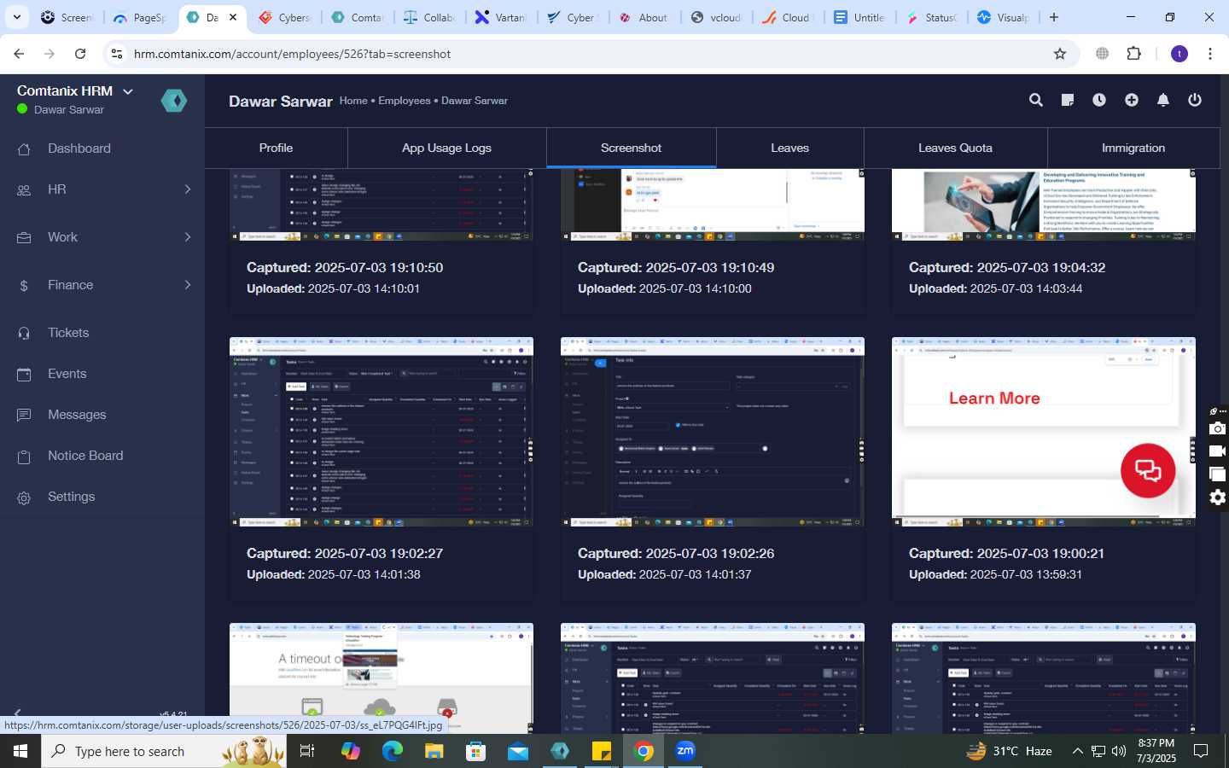The image size is (1229, 768).
Task: Click the plus add-new icon in the header
Action: 1132,101
